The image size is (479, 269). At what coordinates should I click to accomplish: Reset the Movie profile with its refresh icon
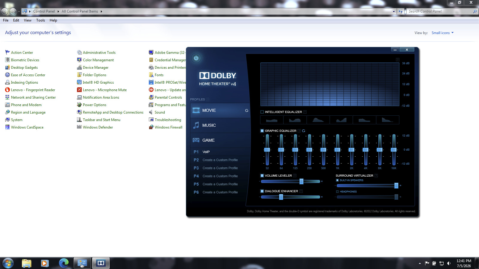click(x=247, y=111)
